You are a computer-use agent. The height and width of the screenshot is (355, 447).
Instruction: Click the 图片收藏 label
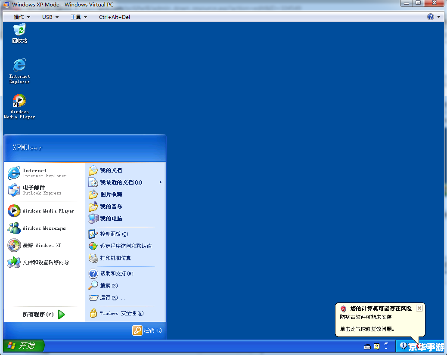pos(111,194)
